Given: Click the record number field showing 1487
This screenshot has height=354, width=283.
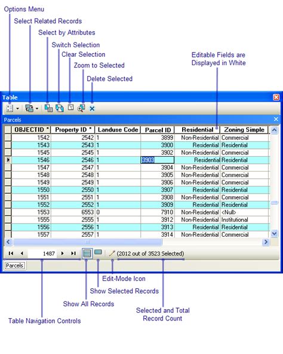Looking at the screenshot, I should [x=42, y=254].
